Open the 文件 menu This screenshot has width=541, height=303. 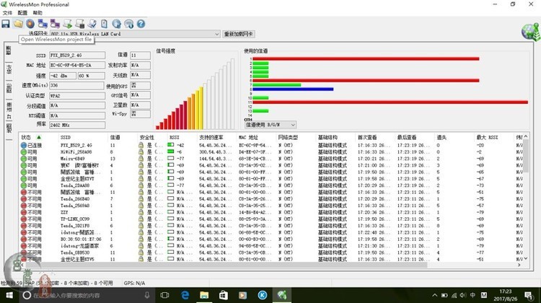coord(7,13)
